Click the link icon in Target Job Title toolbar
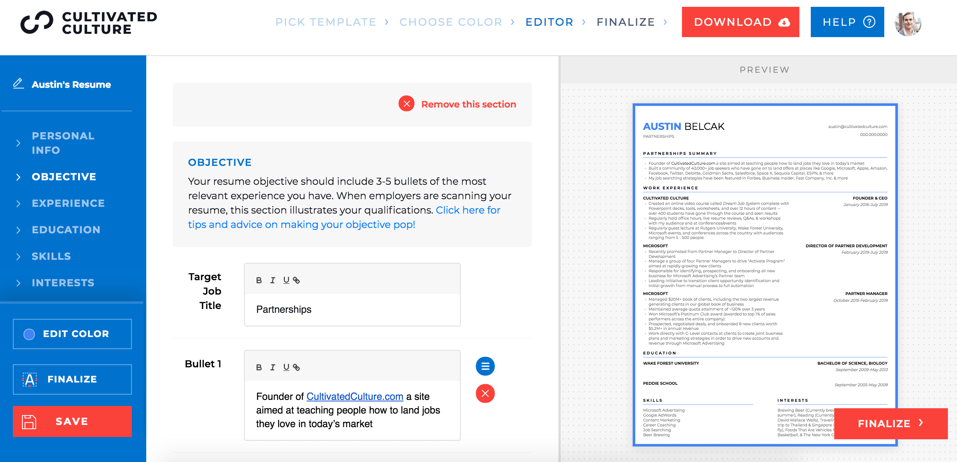The width and height of the screenshot is (957, 462). pyautogui.click(x=297, y=280)
